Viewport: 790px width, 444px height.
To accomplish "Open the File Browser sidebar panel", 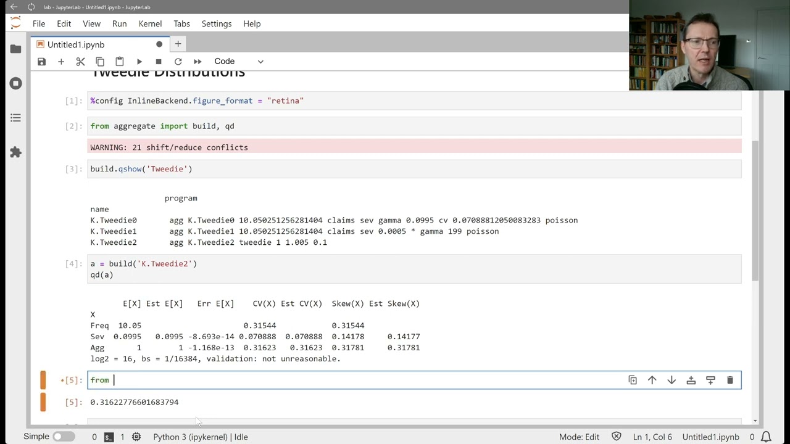I will point(15,49).
